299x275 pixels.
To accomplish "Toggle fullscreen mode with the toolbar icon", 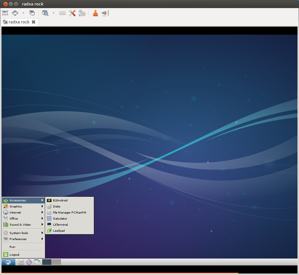I will [x=15, y=13].
